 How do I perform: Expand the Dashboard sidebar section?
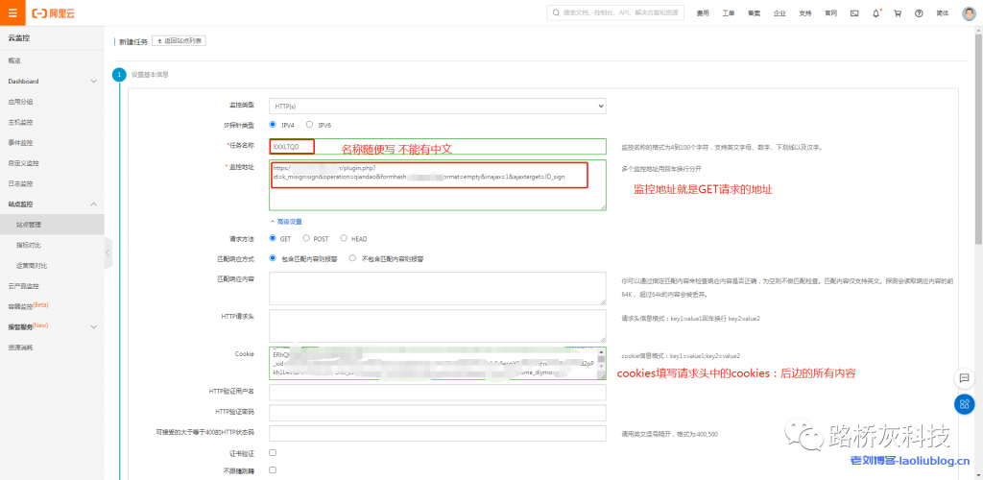click(93, 82)
